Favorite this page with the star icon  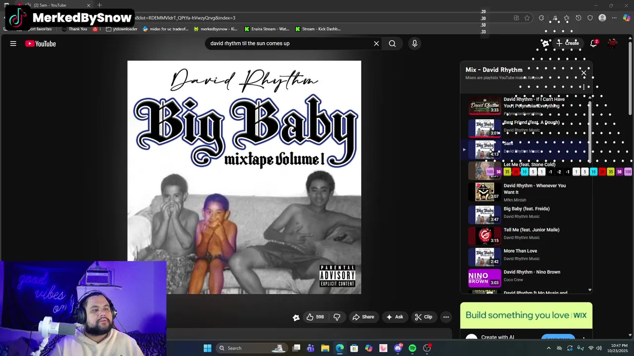(527, 18)
